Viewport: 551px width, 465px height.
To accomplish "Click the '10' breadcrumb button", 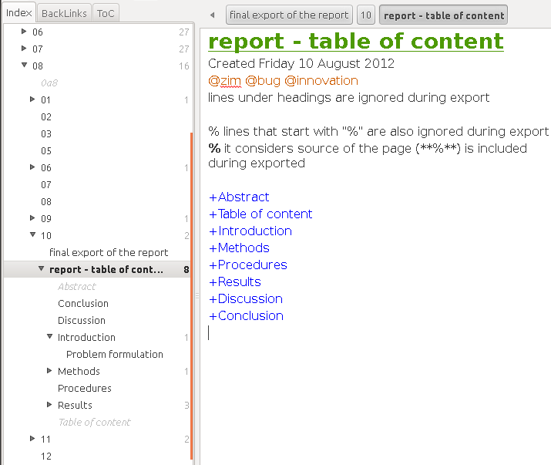I will [365, 15].
